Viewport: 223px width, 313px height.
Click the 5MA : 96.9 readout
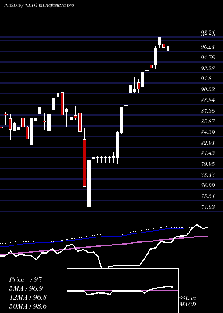click(26, 288)
